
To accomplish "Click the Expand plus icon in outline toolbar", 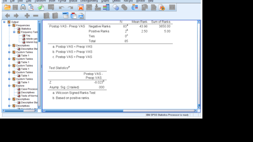I will pos(27,15).
